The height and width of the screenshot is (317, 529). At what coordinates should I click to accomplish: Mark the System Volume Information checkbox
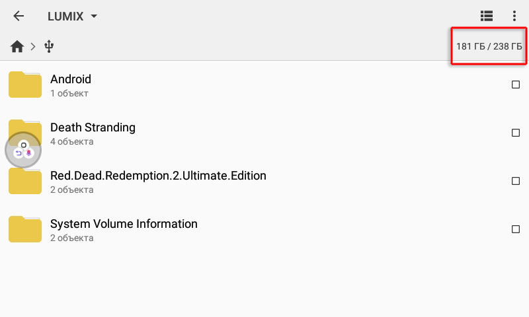[516, 229]
